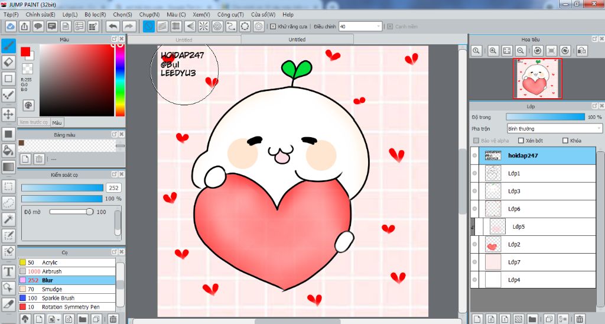Toggle visibility of Lớp2 layer
This screenshot has width=605, height=324.
[474, 244]
